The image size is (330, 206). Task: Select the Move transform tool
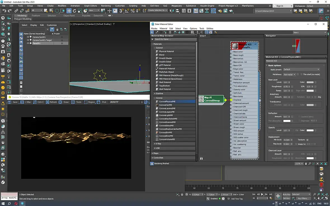tap(69, 11)
